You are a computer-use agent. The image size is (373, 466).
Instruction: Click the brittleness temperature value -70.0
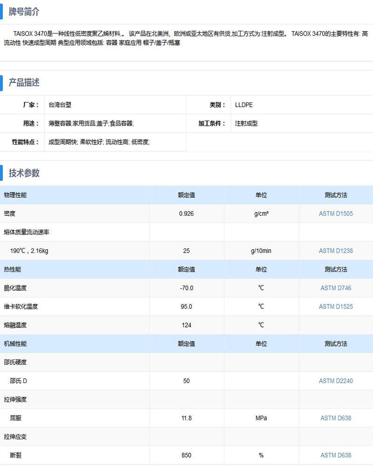(186, 288)
